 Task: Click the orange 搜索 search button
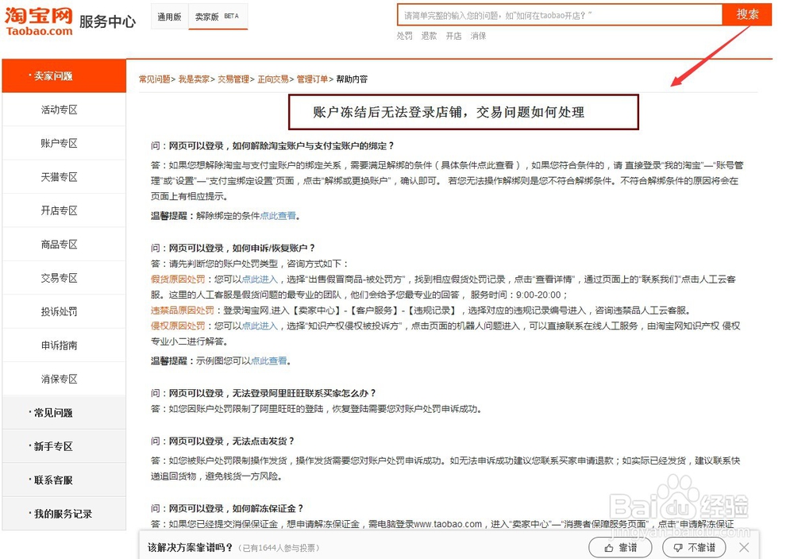[747, 14]
